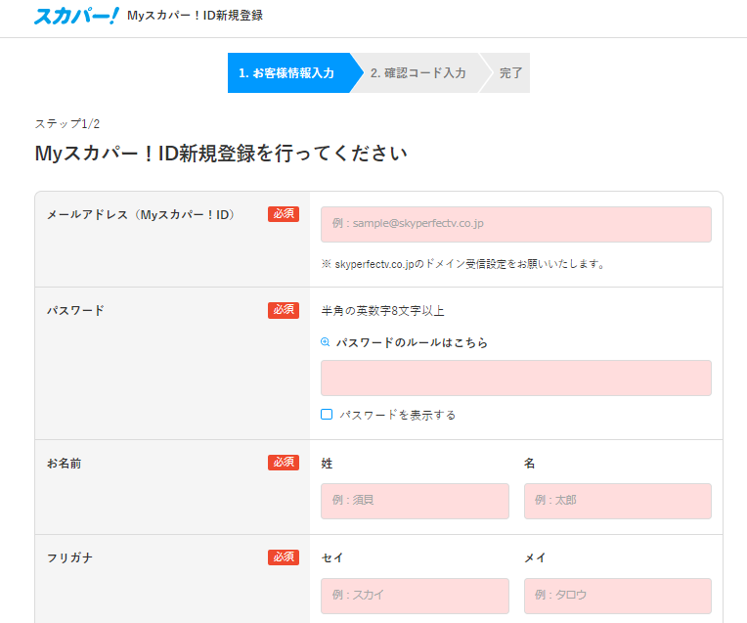Click the セイ furigana input field
The width and height of the screenshot is (747, 623).
415,596
